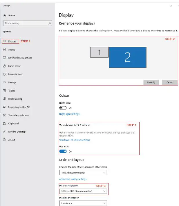Go to Notifications & actions settings

click(20, 58)
